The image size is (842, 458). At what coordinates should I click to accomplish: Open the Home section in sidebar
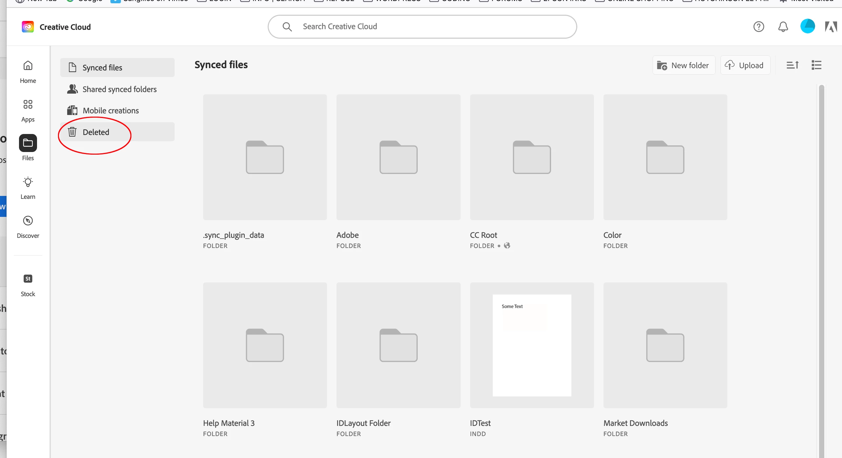[28, 72]
